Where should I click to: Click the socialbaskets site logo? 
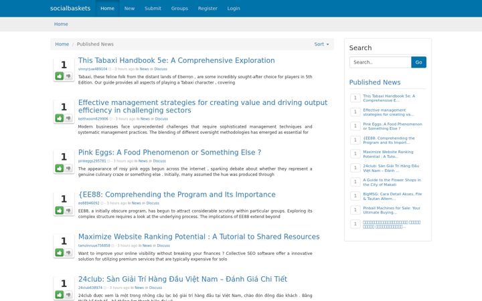point(70,8)
